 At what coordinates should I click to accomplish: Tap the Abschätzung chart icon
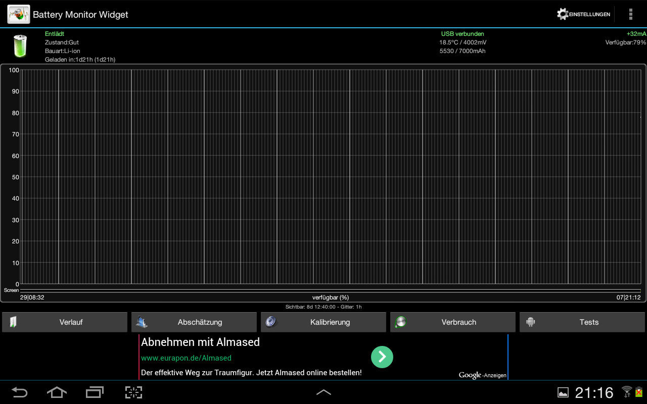point(142,322)
